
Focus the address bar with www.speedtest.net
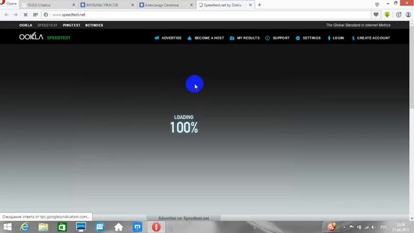pos(206,15)
